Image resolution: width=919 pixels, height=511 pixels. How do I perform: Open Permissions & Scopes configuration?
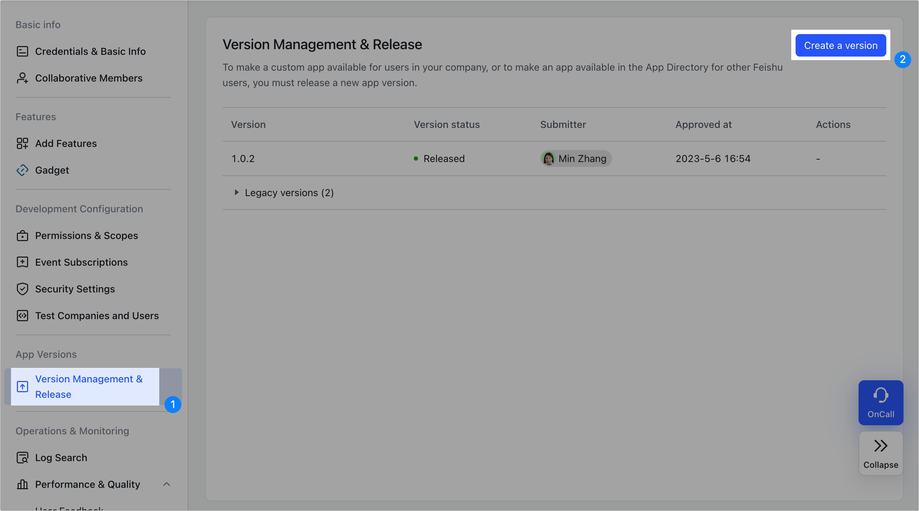tap(86, 236)
